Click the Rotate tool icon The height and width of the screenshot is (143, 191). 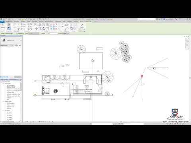pyautogui.click(x=44, y=28)
